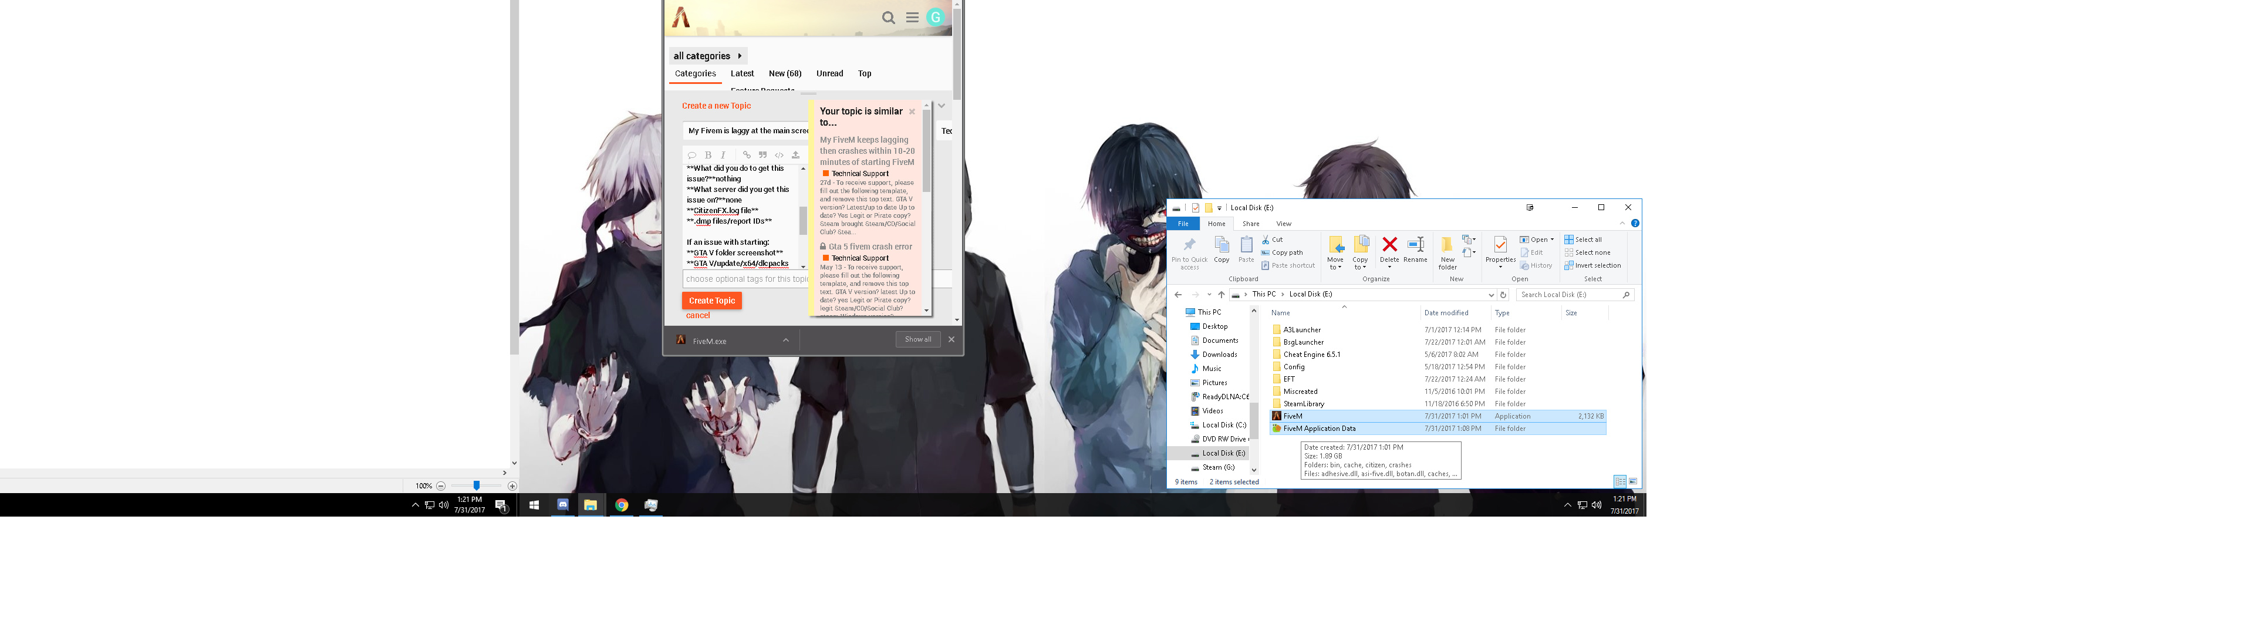Open Move to dropdown

coord(1335,252)
